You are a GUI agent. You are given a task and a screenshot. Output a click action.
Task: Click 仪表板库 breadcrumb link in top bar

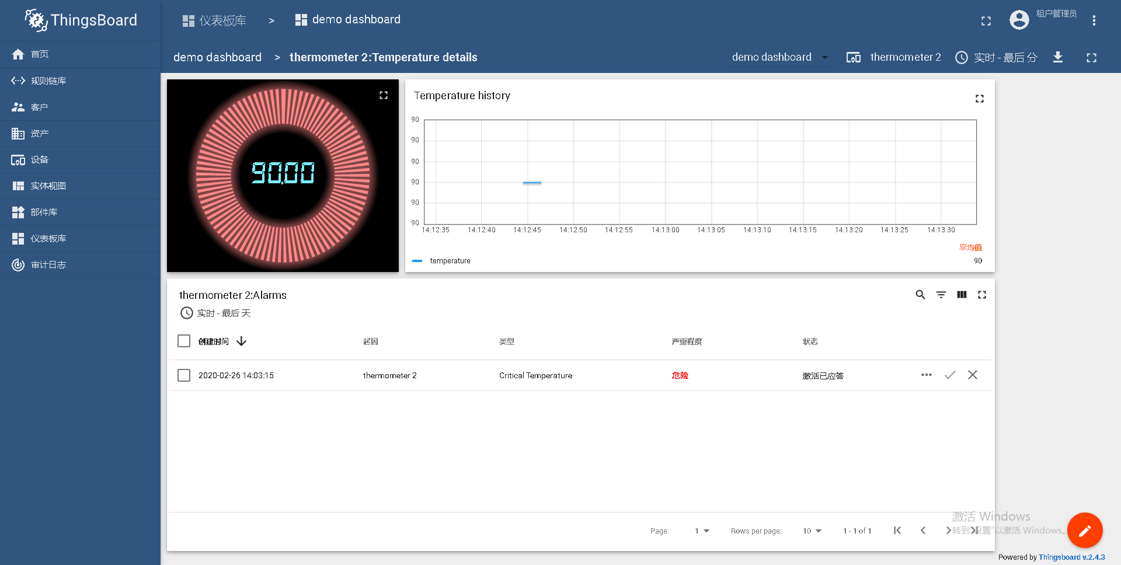[214, 20]
